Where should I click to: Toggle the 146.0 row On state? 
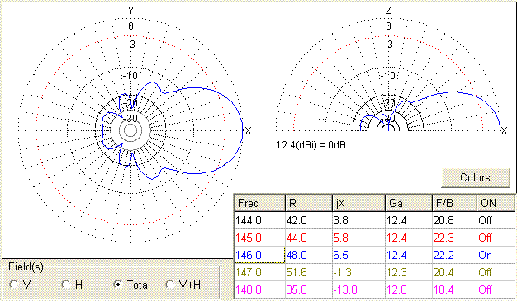(x=496, y=255)
